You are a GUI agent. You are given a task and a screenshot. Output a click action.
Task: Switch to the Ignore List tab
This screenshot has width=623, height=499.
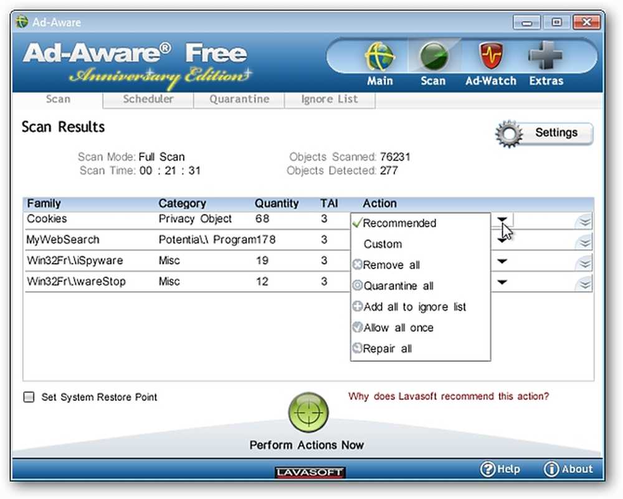click(330, 99)
